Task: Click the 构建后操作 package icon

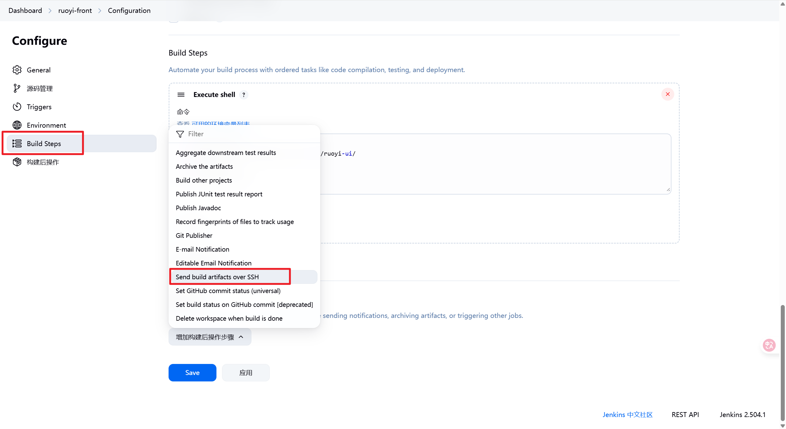Action: click(17, 162)
